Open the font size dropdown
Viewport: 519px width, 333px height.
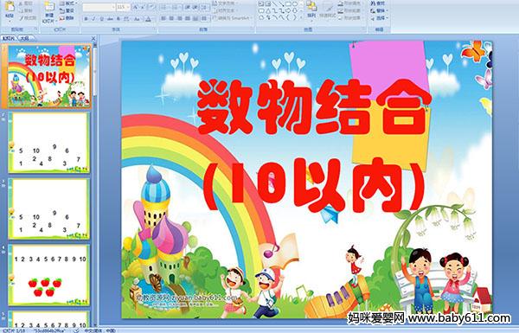point(128,7)
